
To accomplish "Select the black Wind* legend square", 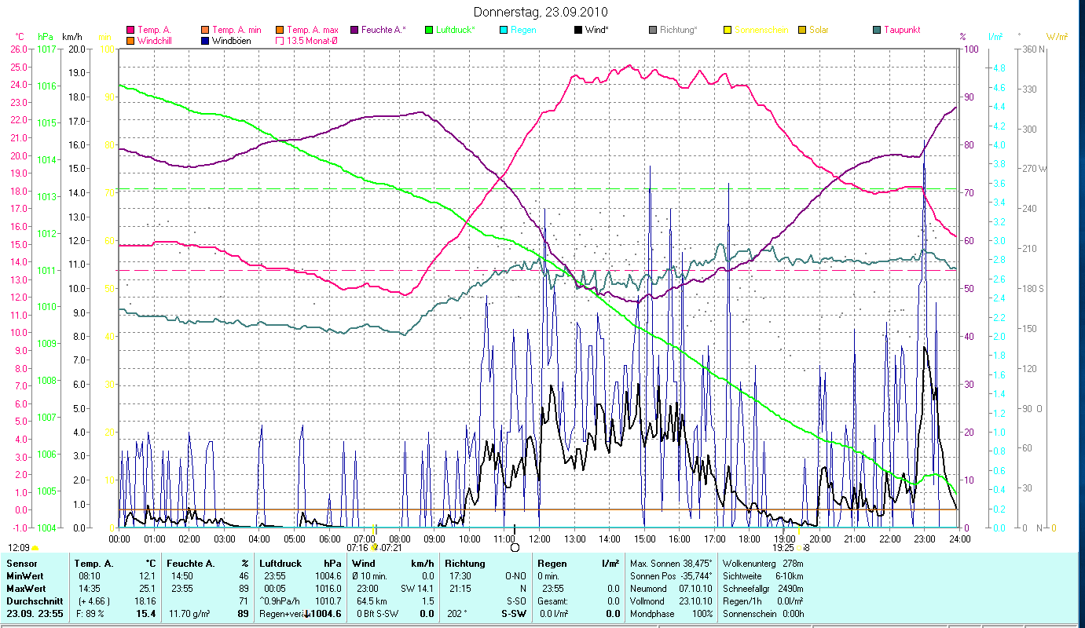I will click(x=578, y=30).
